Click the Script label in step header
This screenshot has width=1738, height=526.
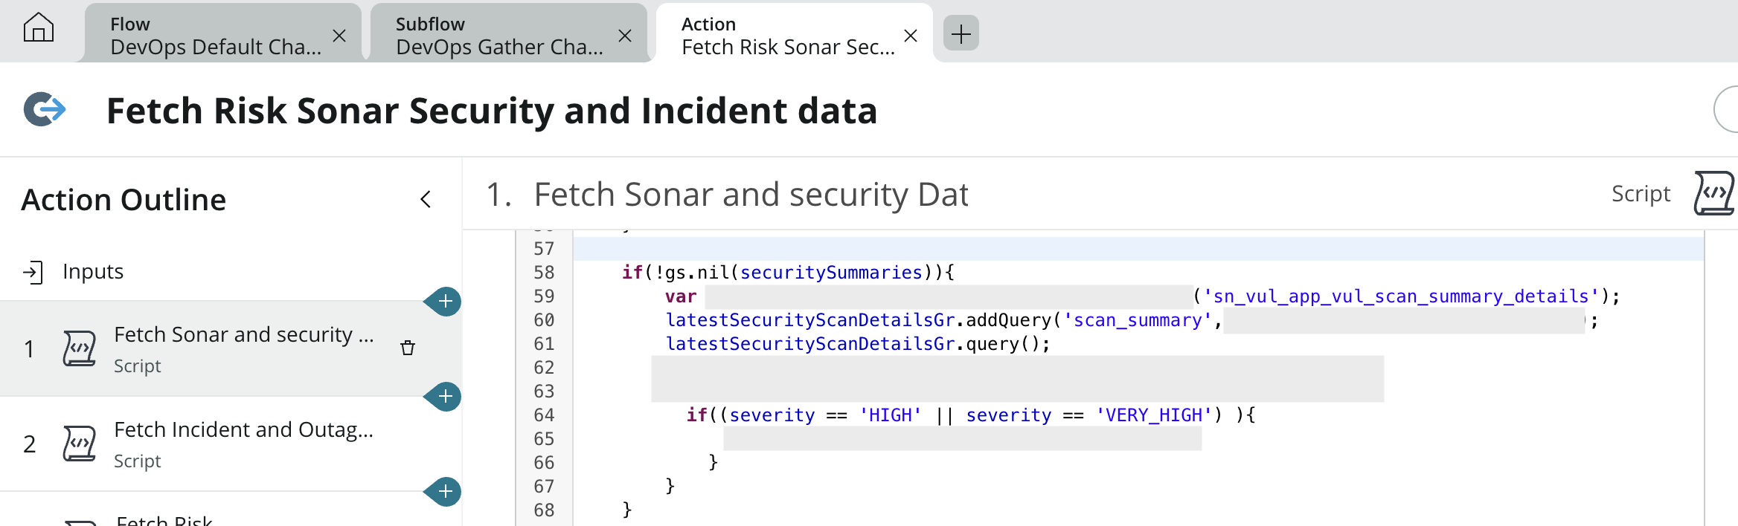click(1641, 194)
